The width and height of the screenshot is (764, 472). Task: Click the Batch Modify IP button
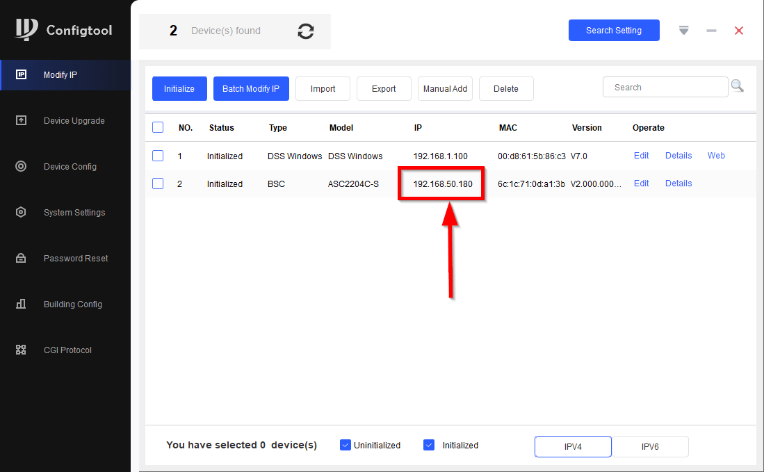[251, 89]
